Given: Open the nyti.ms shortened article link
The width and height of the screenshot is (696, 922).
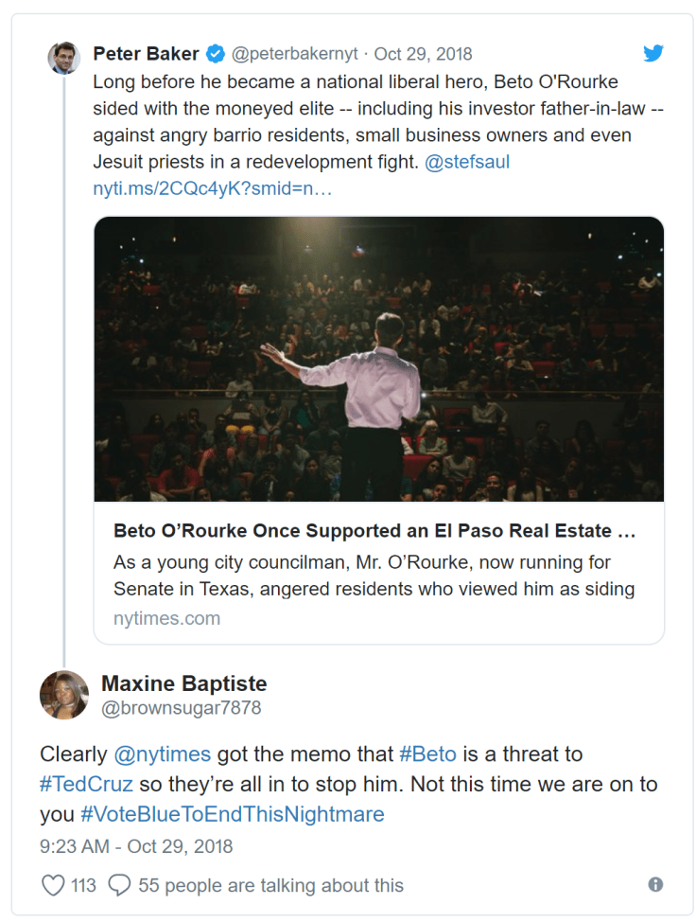Looking at the screenshot, I should (x=212, y=188).
